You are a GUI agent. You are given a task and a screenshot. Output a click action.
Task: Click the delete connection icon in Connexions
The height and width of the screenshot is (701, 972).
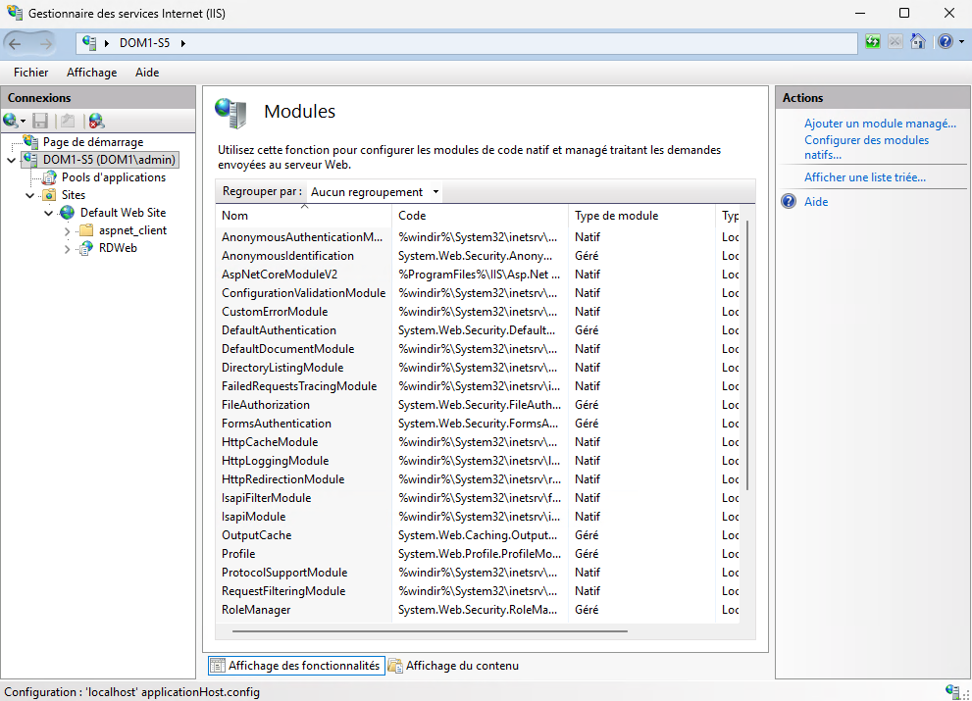coord(96,121)
